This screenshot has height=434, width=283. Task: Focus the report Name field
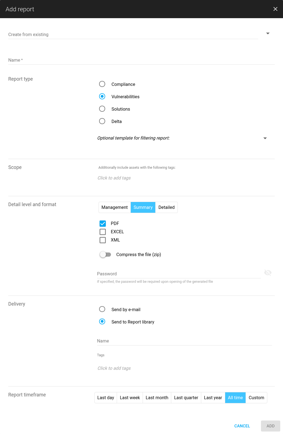[x=141, y=60]
